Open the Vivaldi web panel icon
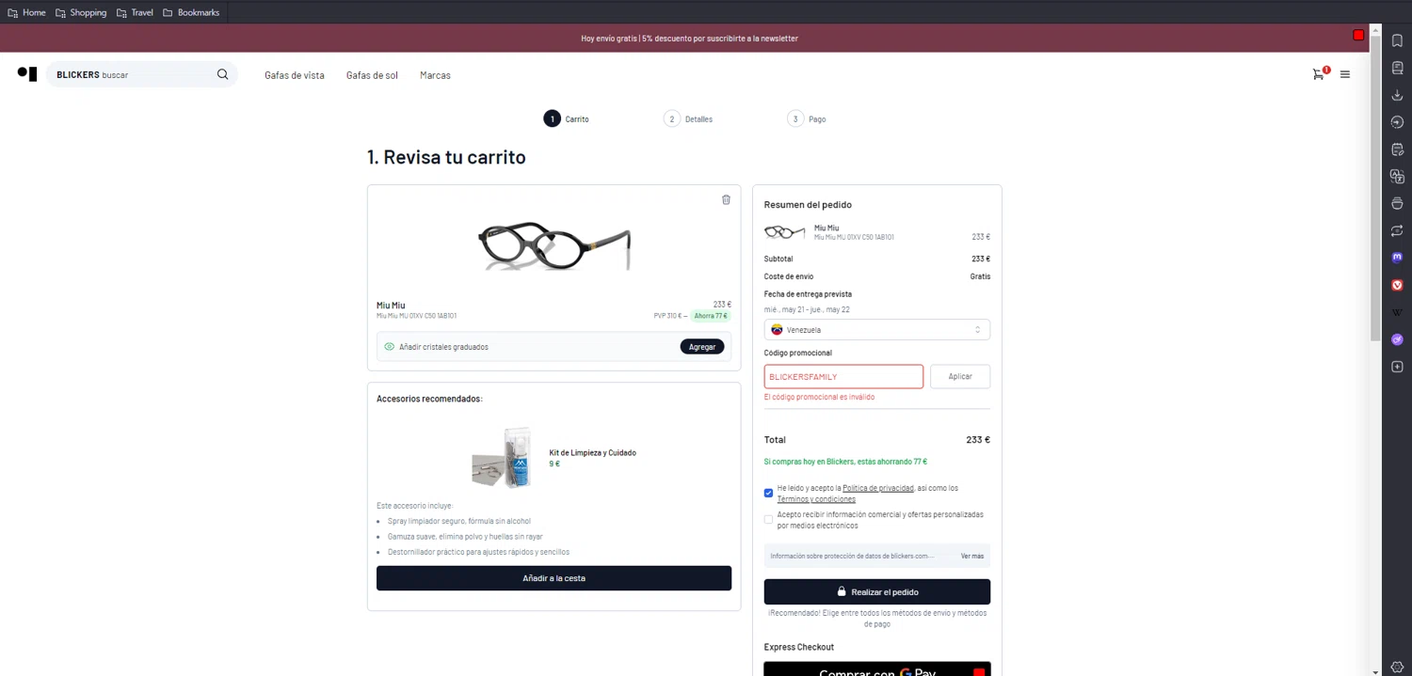The image size is (1412, 676). [x=1398, y=285]
